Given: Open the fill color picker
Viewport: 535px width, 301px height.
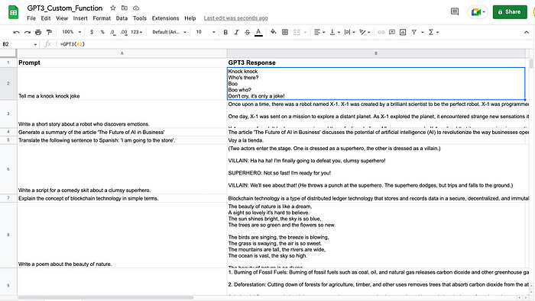Looking at the screenshot, I should click(x=274, y=32).
